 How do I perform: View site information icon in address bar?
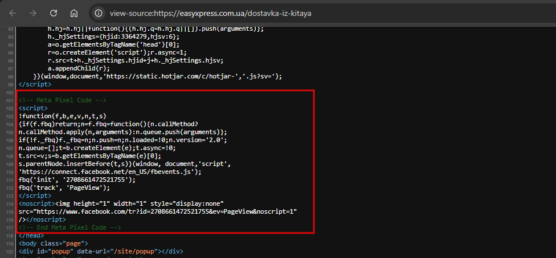99,14
